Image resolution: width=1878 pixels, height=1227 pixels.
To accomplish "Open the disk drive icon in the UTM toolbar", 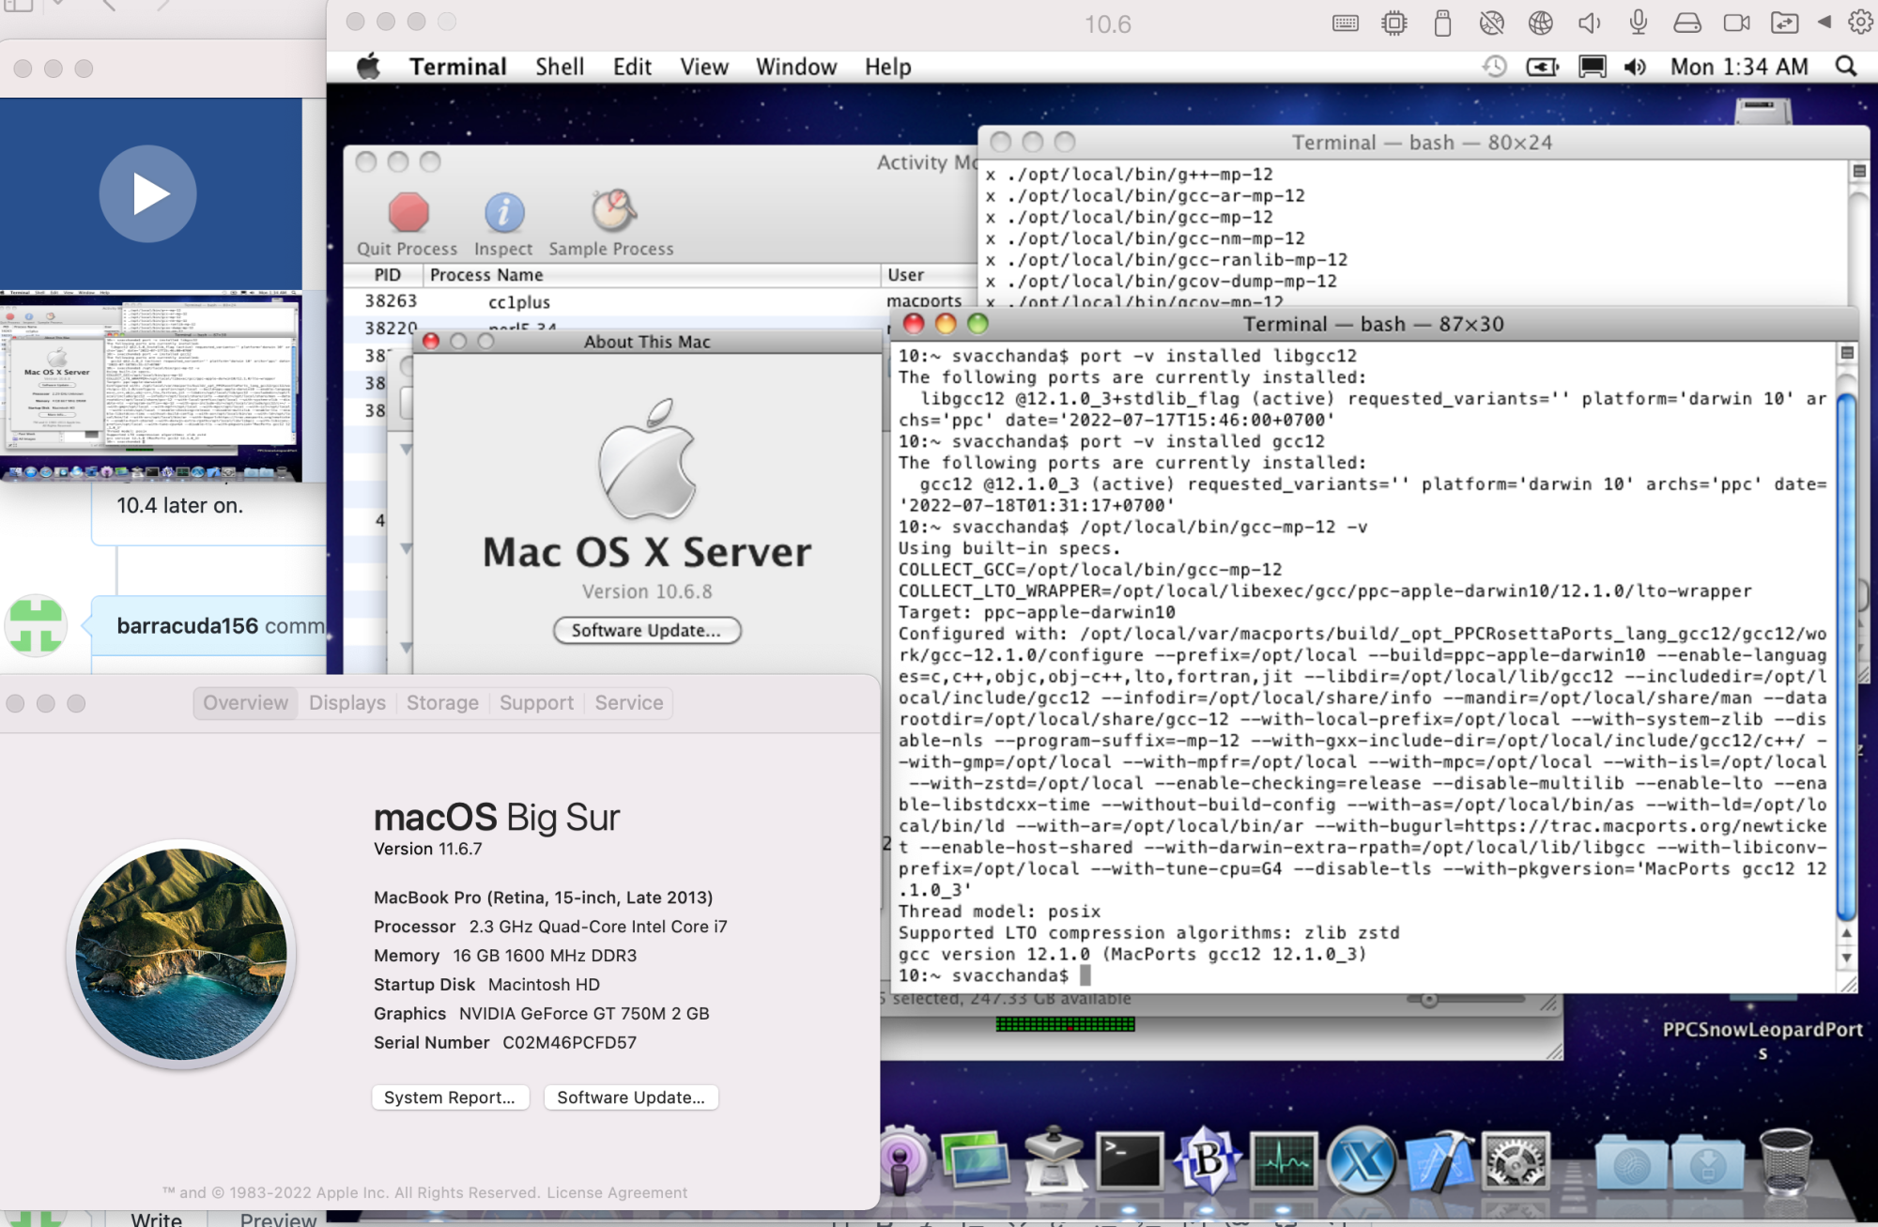I will 1686,23.
